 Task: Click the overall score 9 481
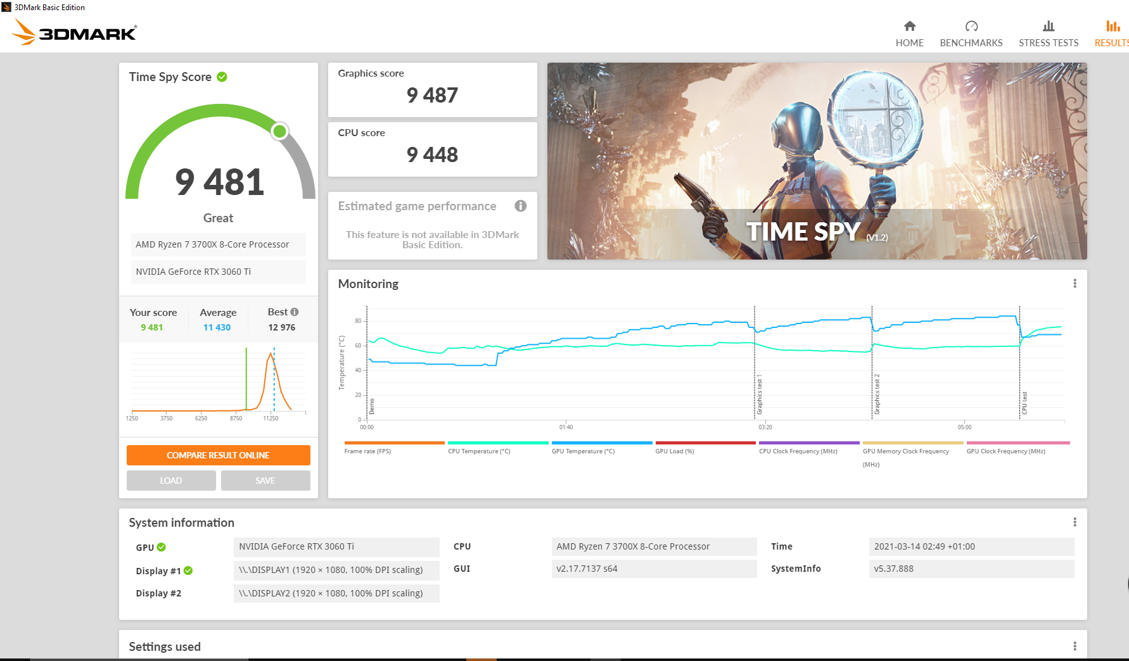pos(219,182)
